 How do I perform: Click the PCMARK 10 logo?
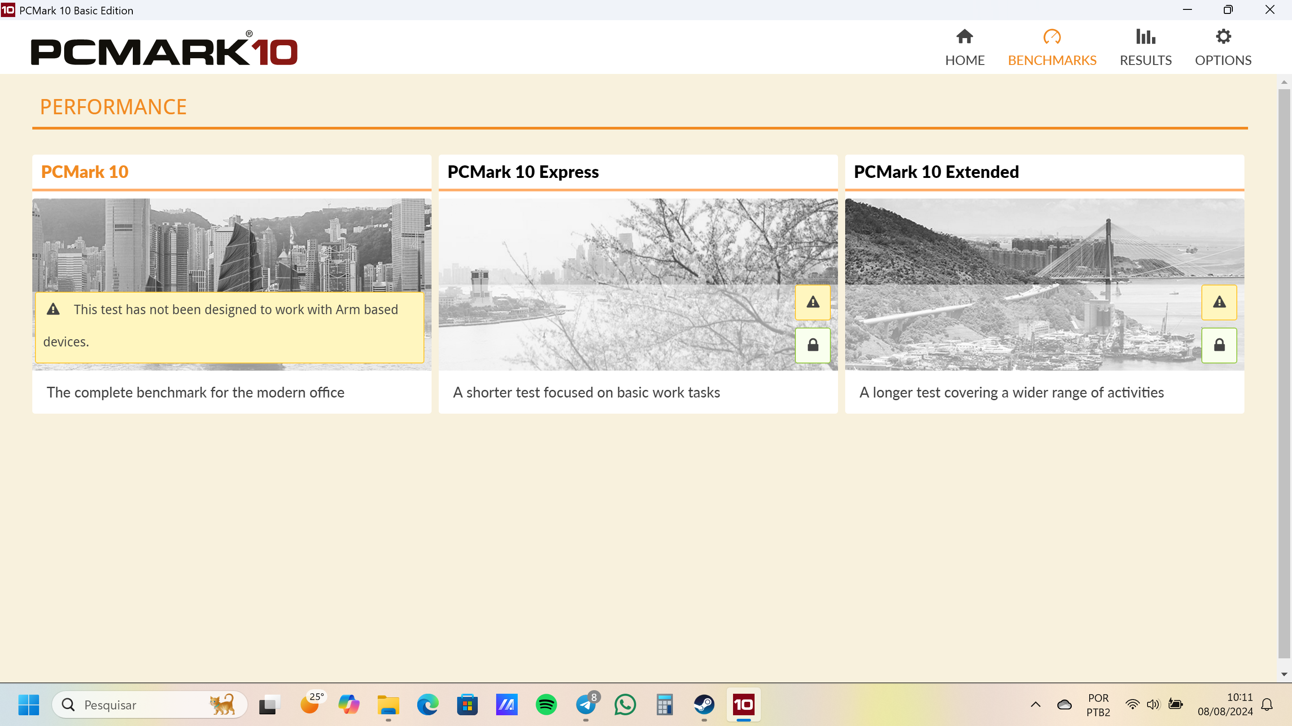(x=164, y=50)
